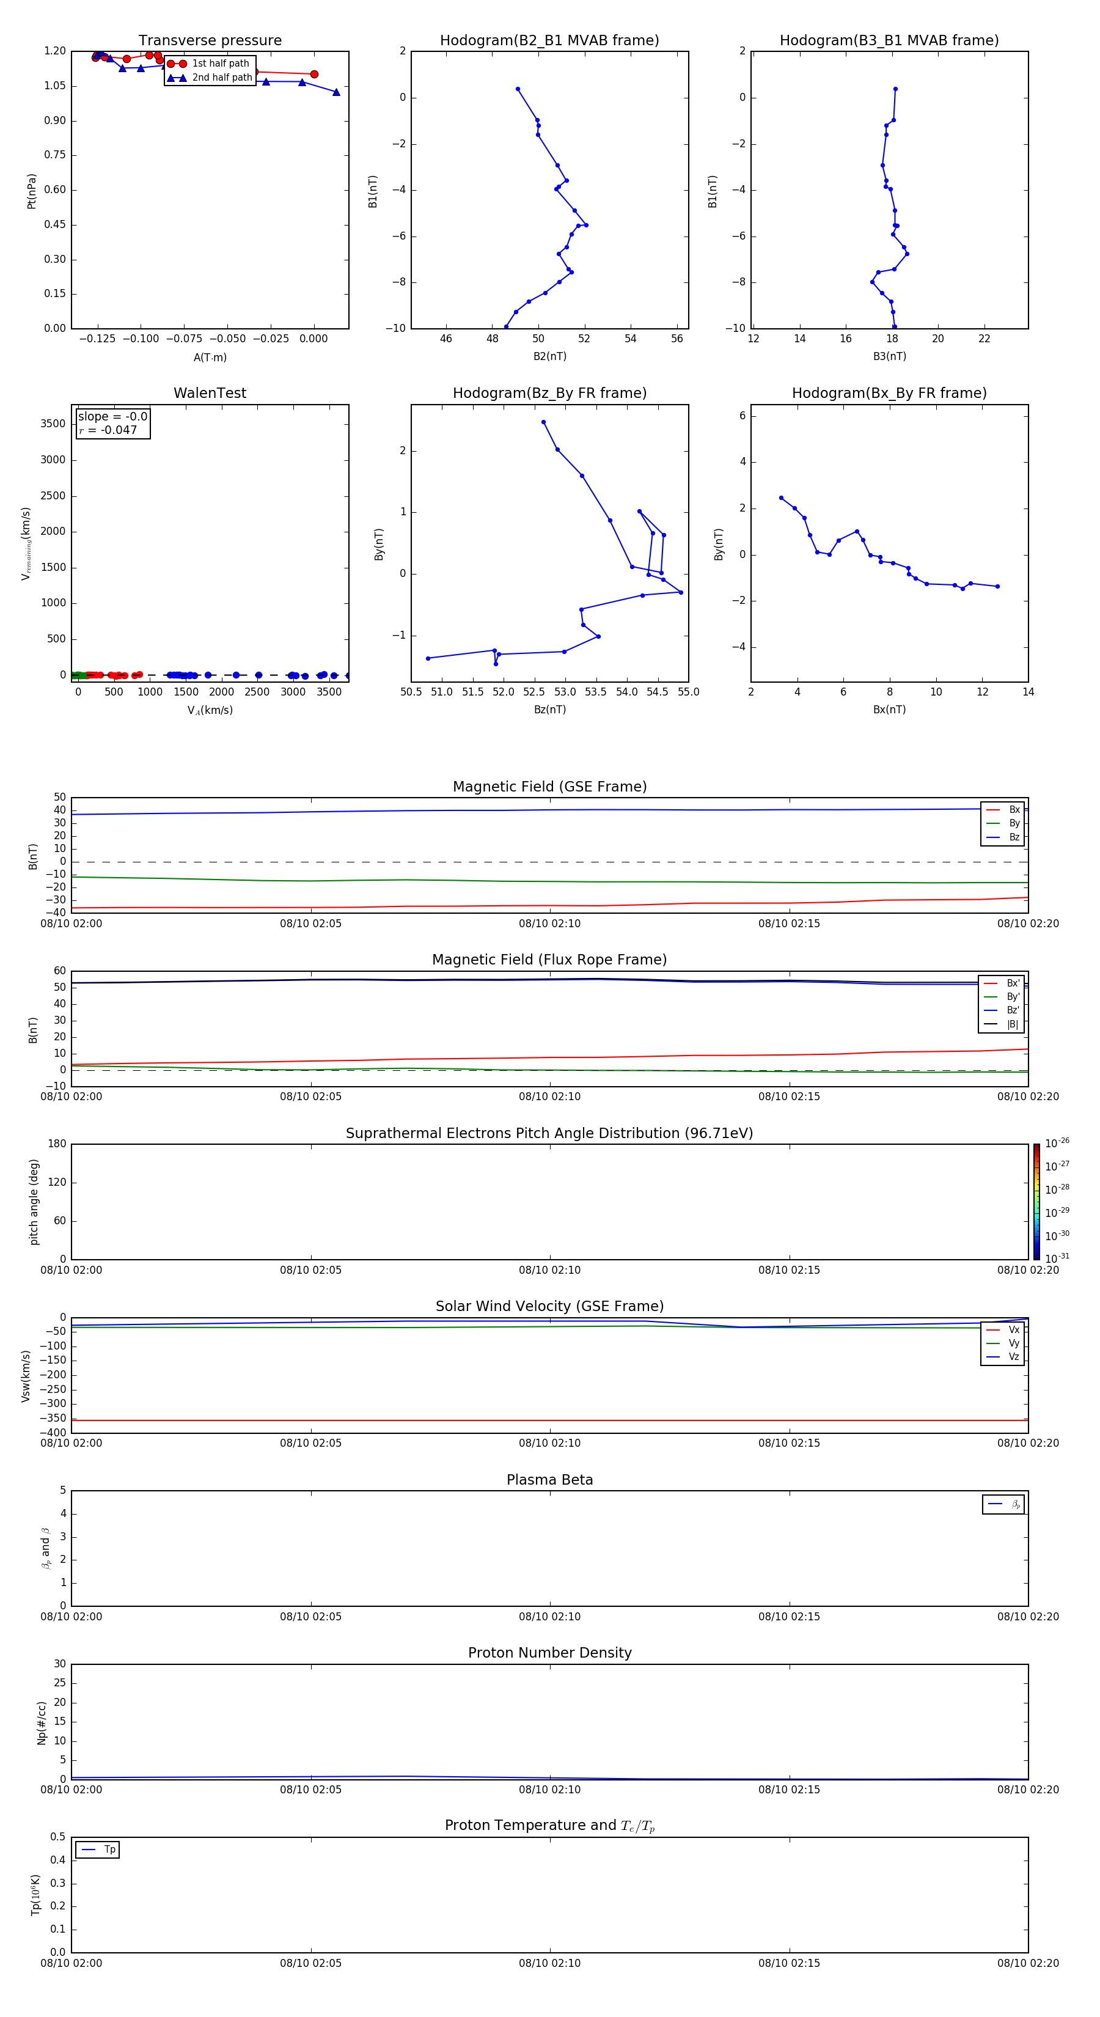
Task: Click the Bz' legend entry in Flux Rope plot
Action: click(1002, 1010)
